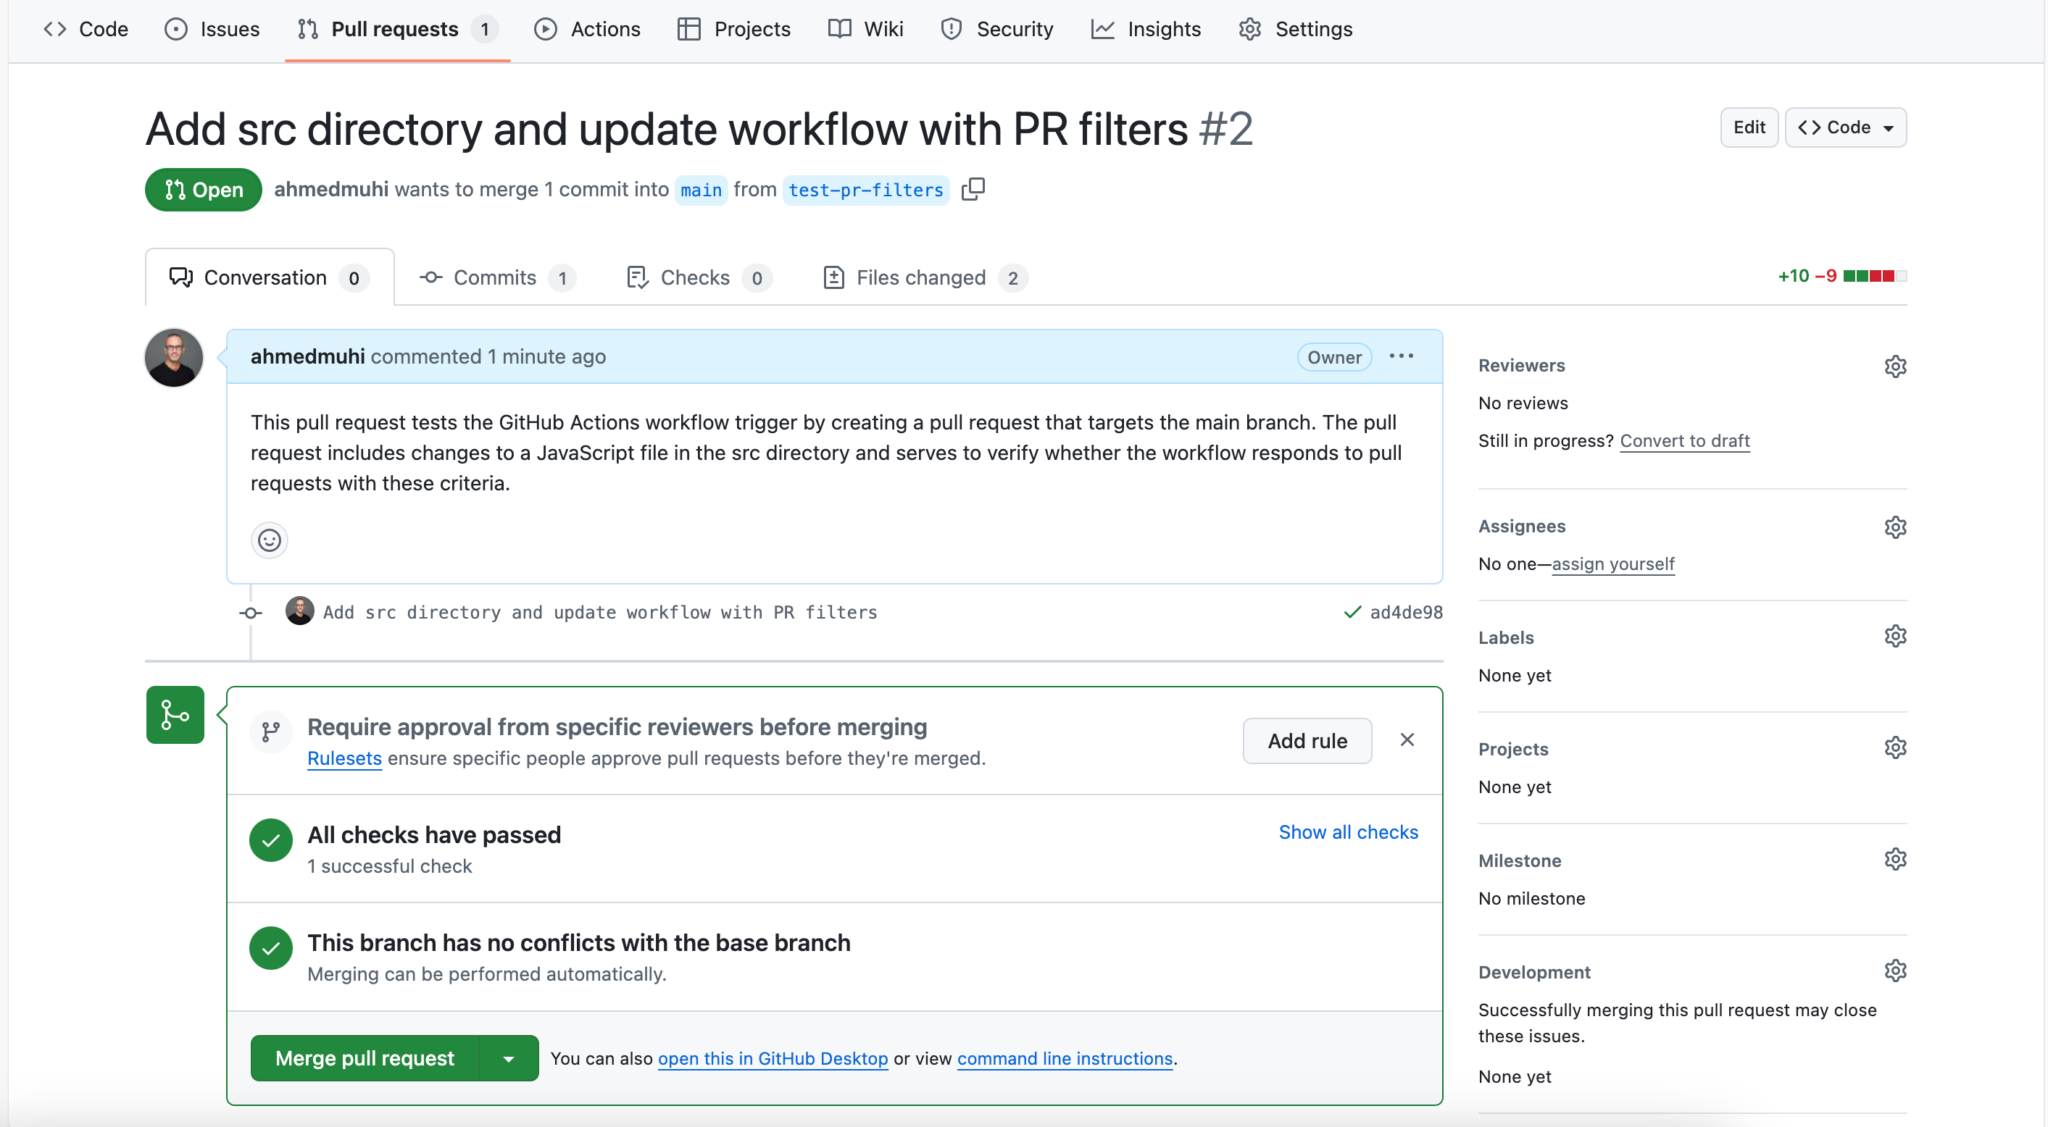Open the test-pr-filters branch link

[x=866, y=190]
